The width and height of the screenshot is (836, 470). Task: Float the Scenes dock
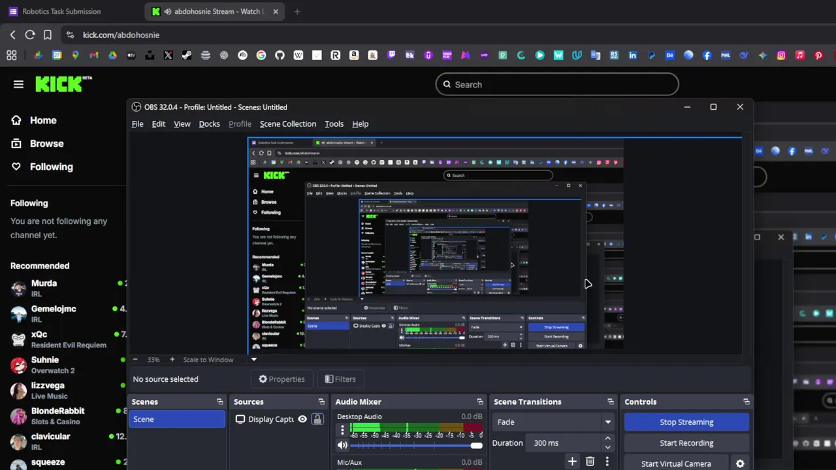219,401
